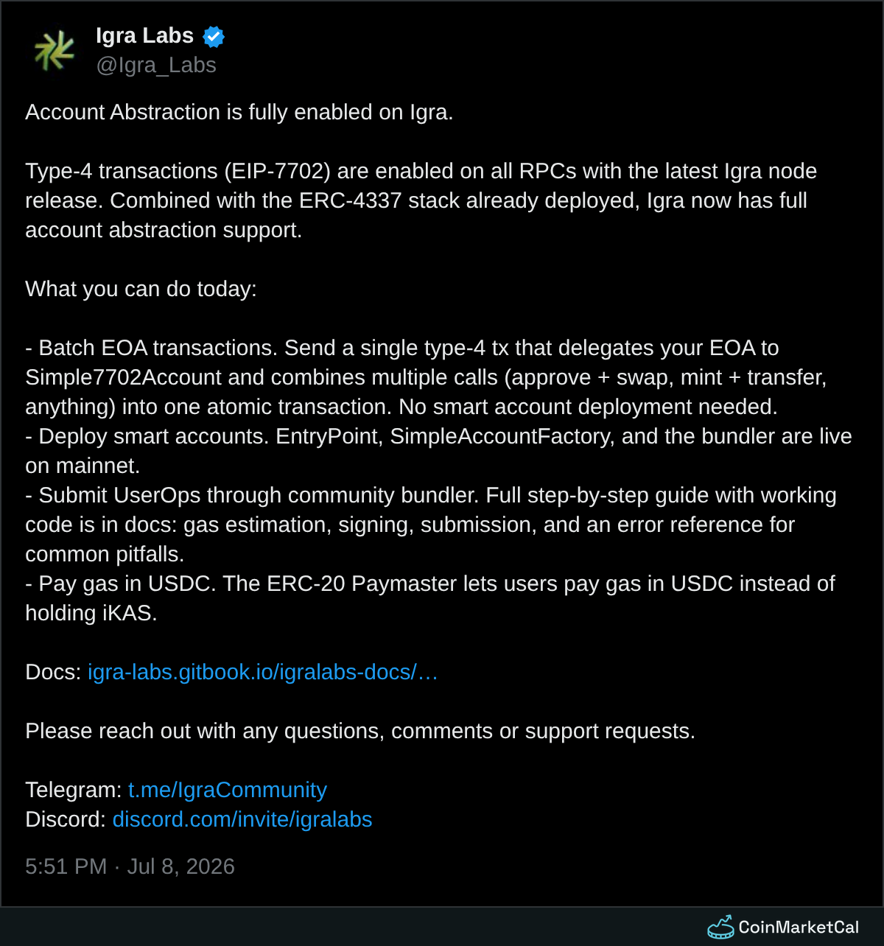Click the CoinMarketCal logo icon
Viewport: 884px width, 946px height.
[720, 927]
